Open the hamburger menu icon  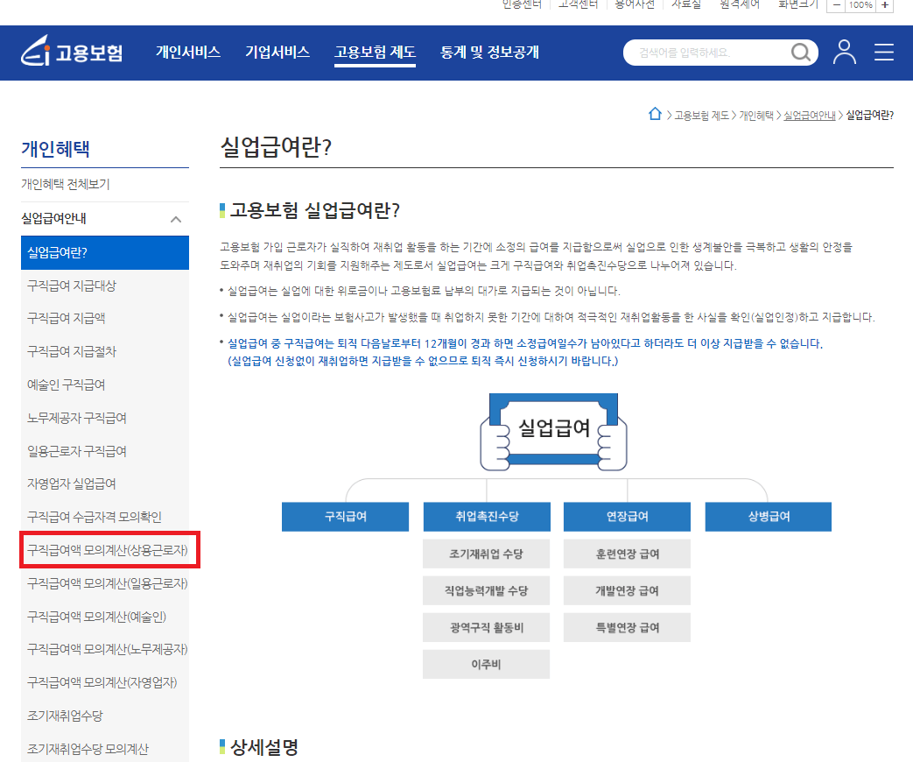[883, 53]
